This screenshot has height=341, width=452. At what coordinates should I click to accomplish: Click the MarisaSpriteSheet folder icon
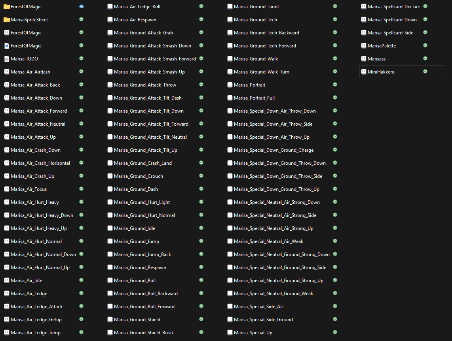pyautogui.click(x=7, y=20)
